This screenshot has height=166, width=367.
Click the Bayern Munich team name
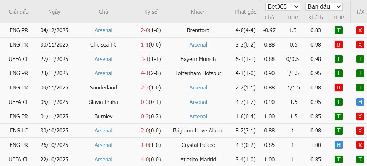[198, 59]
